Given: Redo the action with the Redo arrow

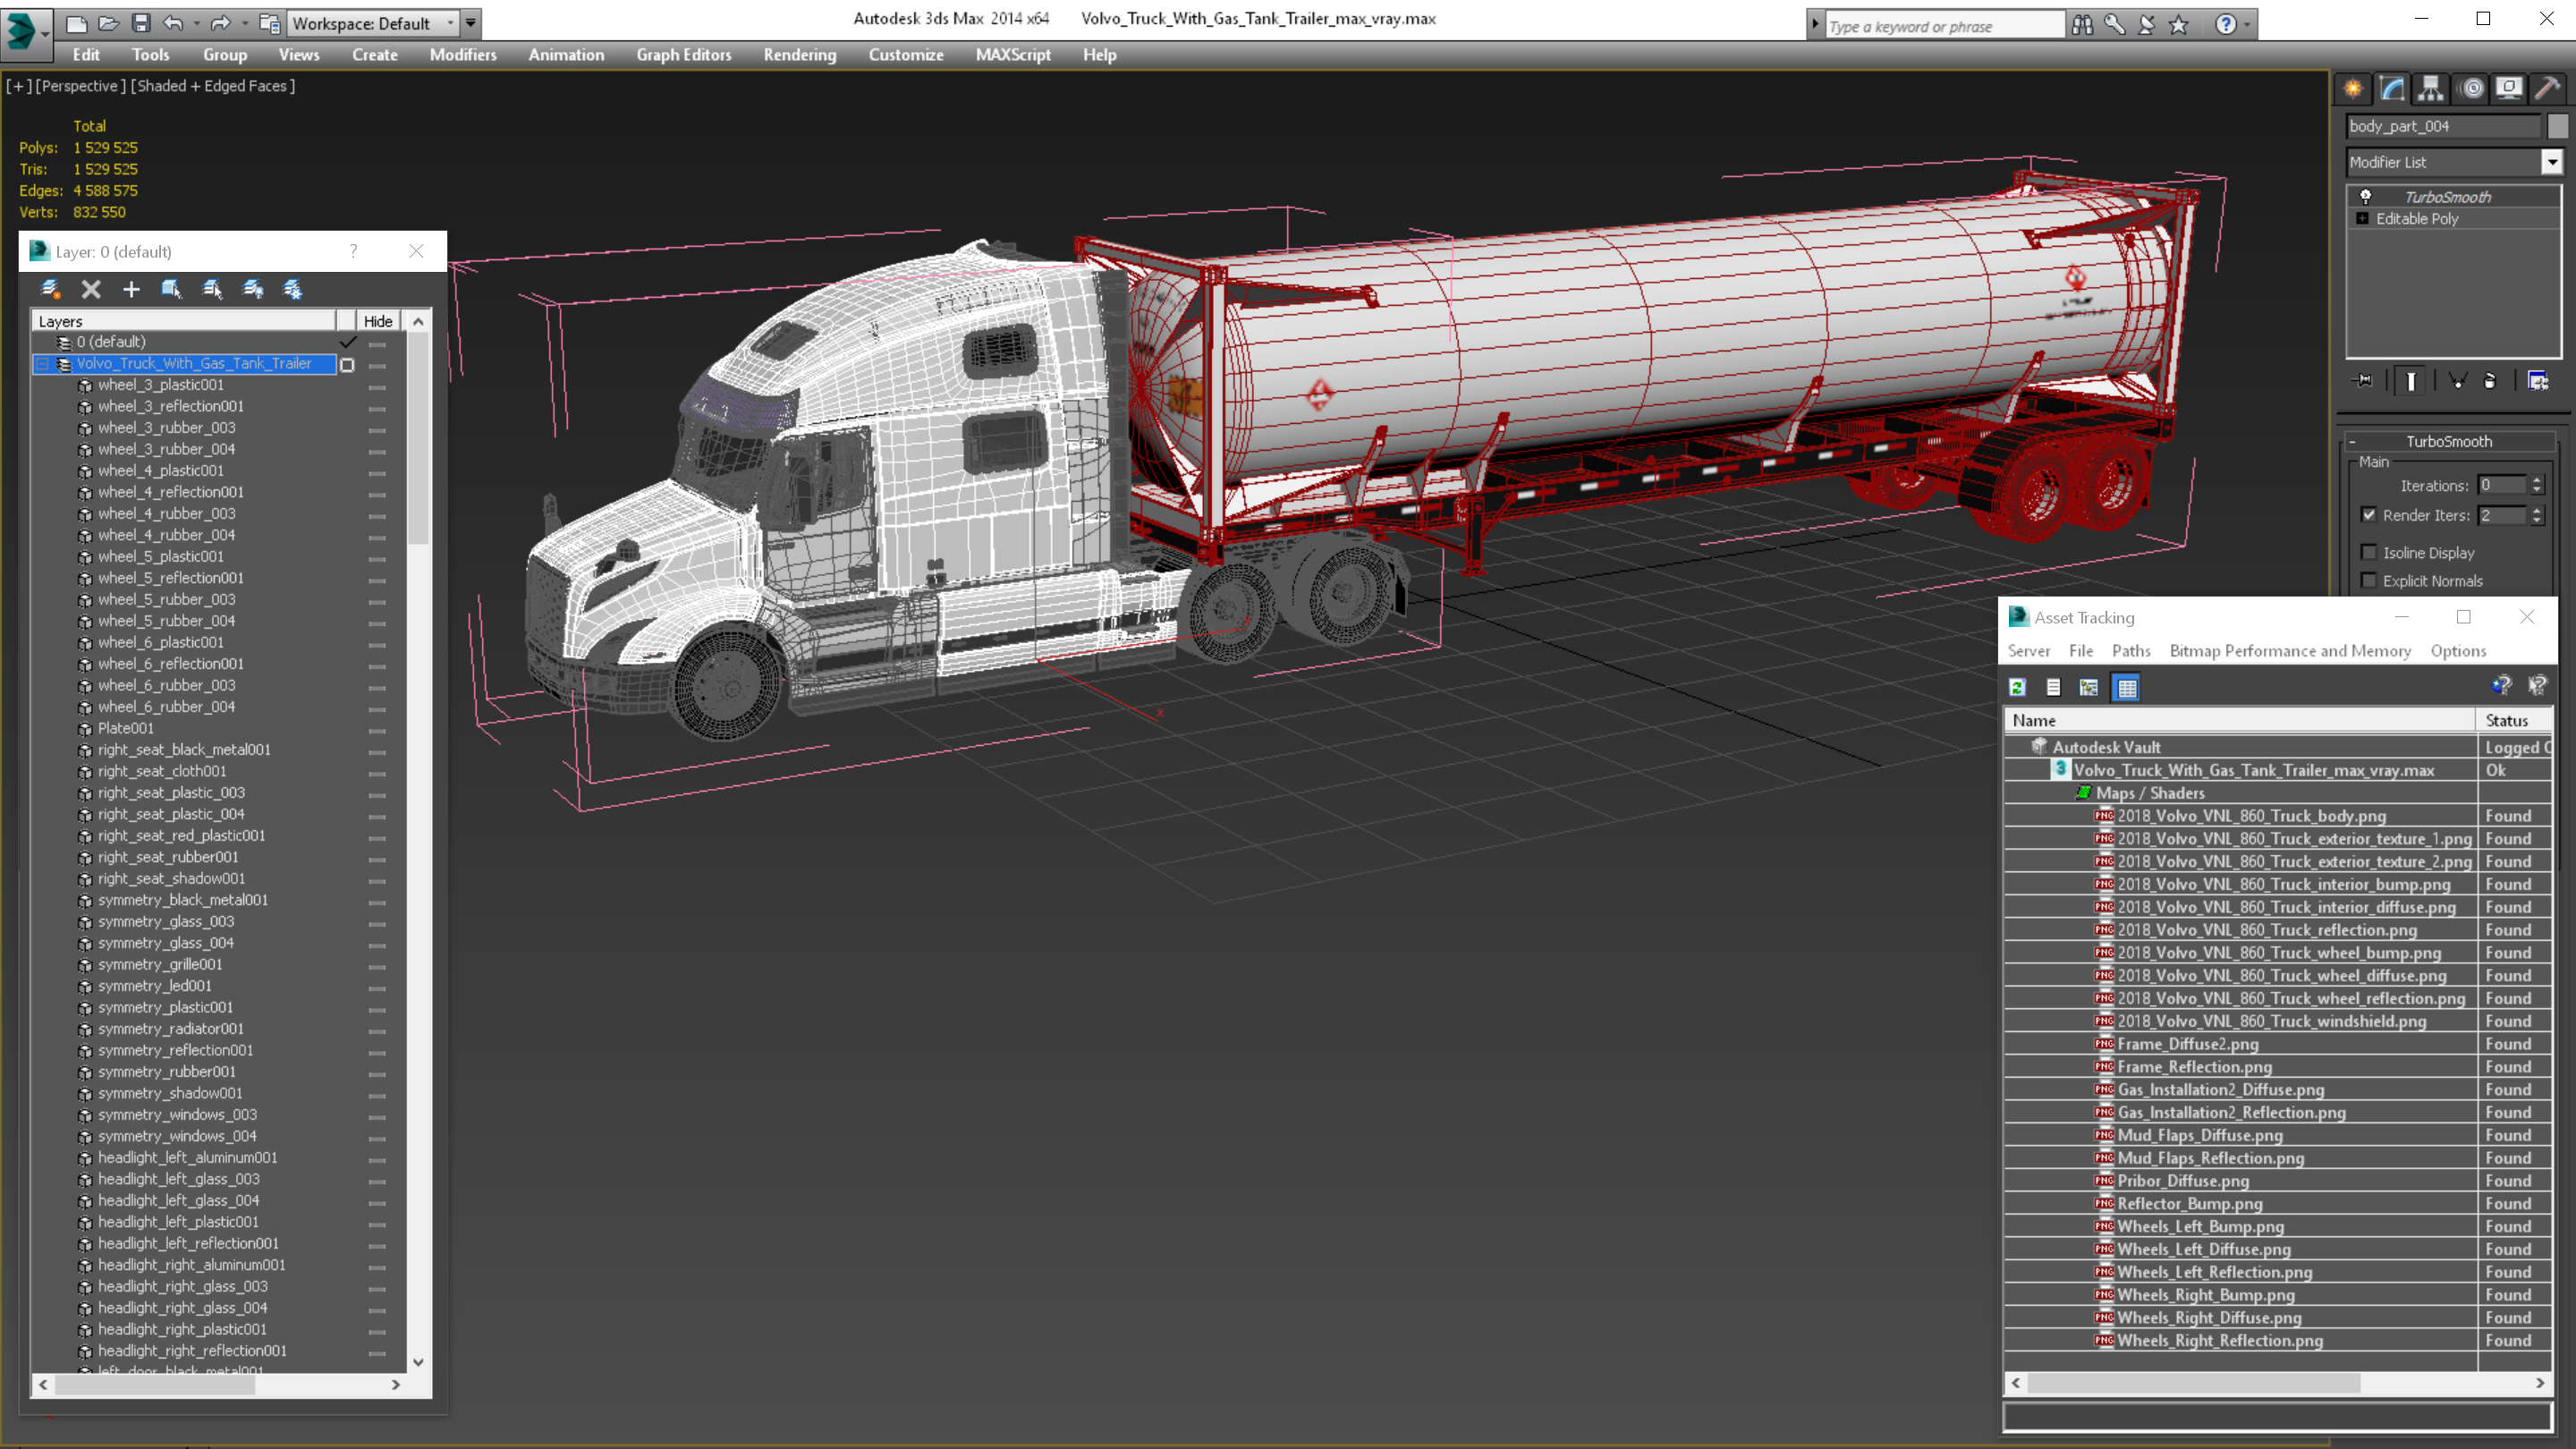Looking at the screenshot, I should coord(220,23).
